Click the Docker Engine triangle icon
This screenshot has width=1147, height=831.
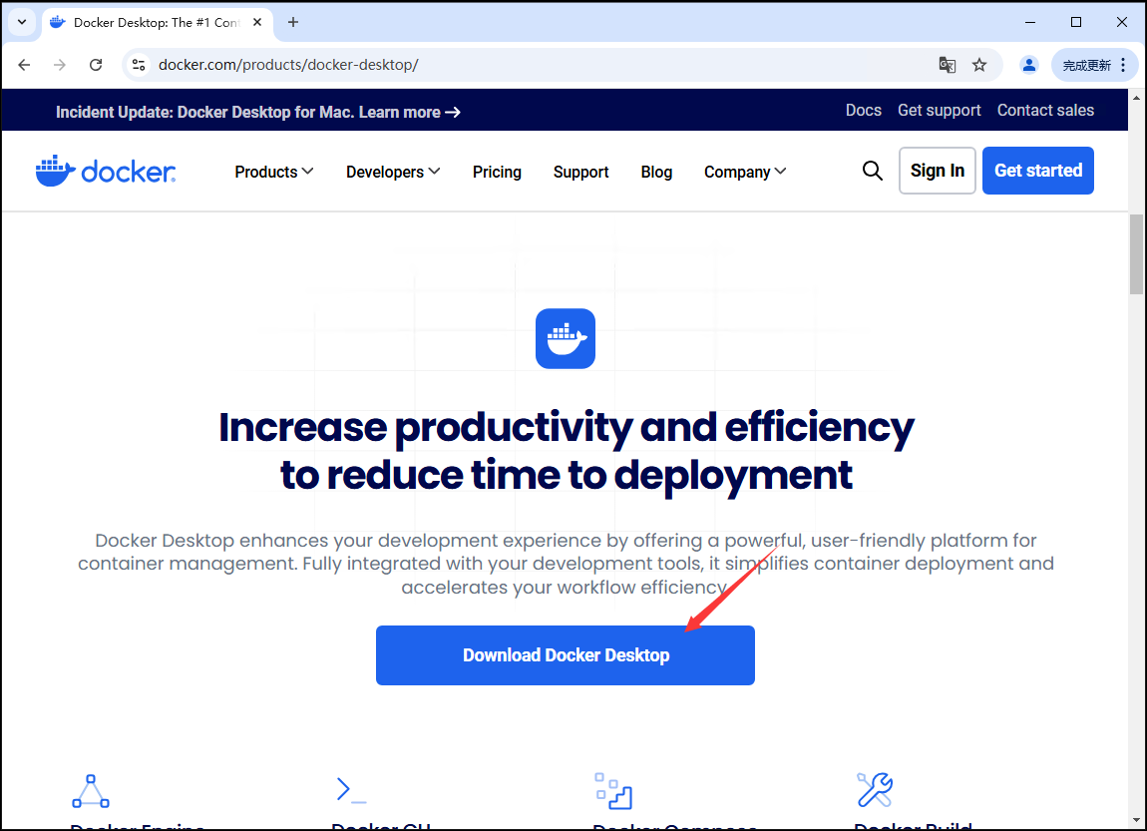pos(91,791)
